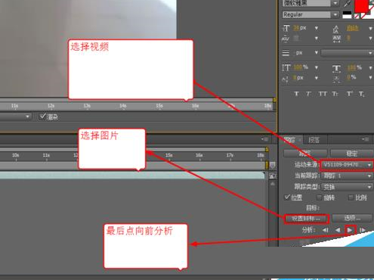
Task: Open the leading value dropdown arrow
Action: pyautogui.click(x=370, y=29)
